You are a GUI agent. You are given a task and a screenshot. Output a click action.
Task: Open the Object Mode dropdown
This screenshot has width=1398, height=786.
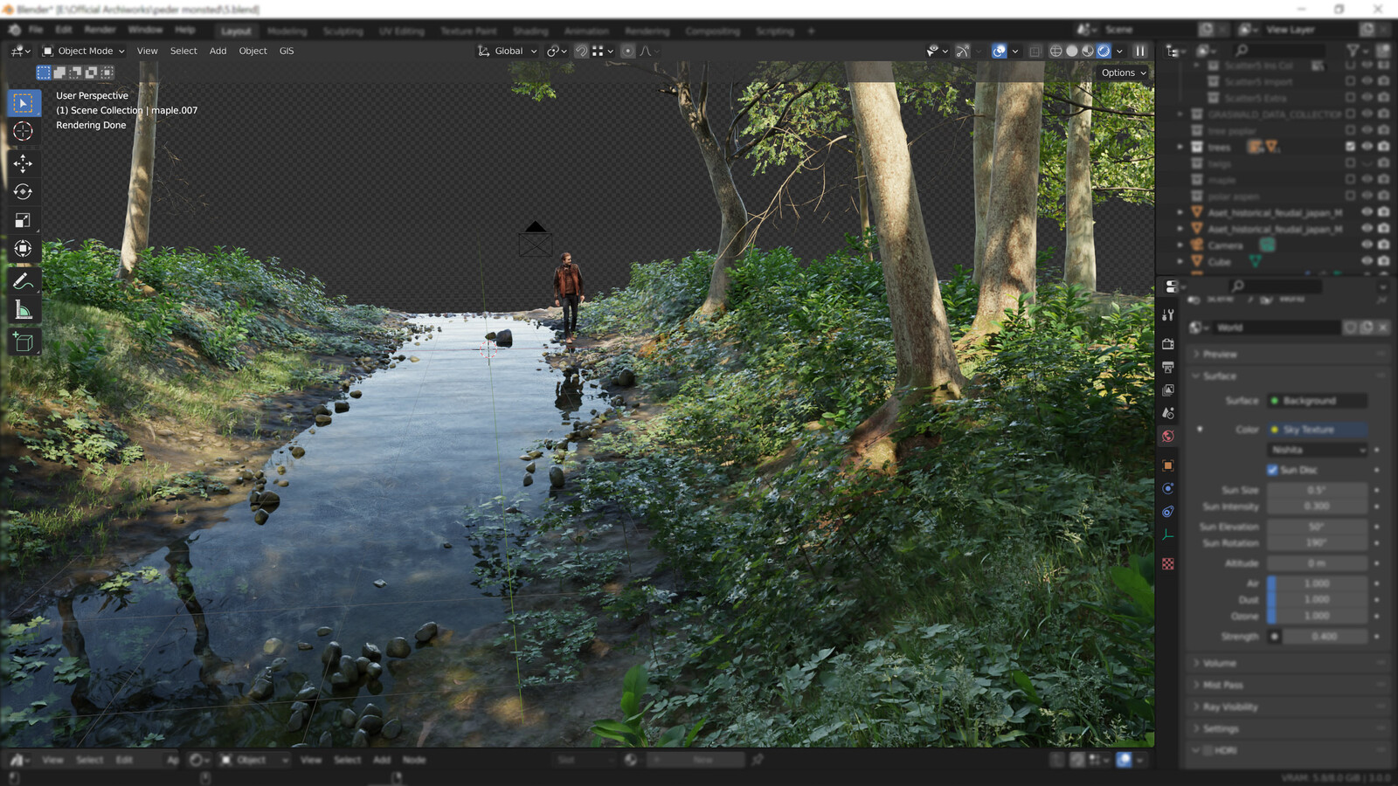[x=84, y=51]
